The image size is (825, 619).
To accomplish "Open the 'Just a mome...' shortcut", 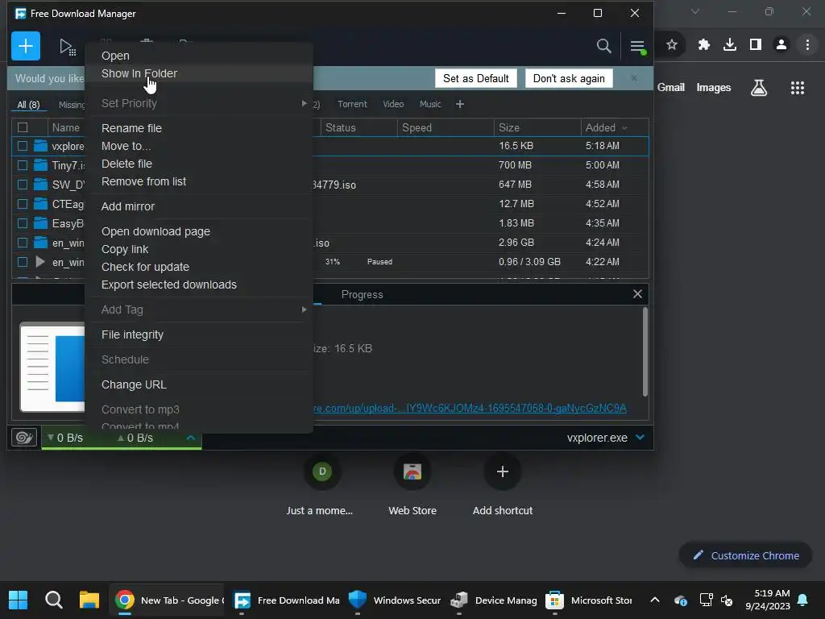I will pyautogui.click(x=322, y=472).
